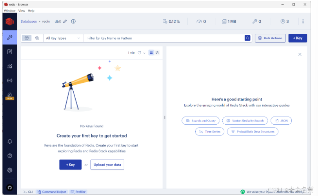This screenshot has width=318, height=196.
Task: Open the three-dot more menu in header
Action: coord(303,21)
